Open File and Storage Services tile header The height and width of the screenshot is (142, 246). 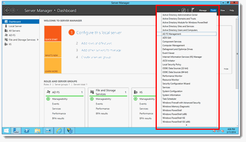[108, 92]
